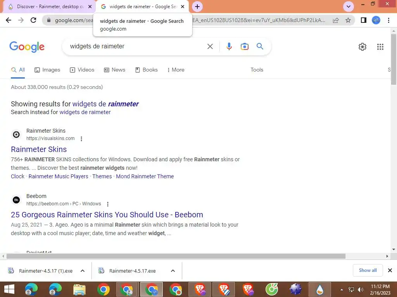The height and width of the screenshot is (297, 397).
Task: Click Show all downloads button
Action: coord(368,270)
